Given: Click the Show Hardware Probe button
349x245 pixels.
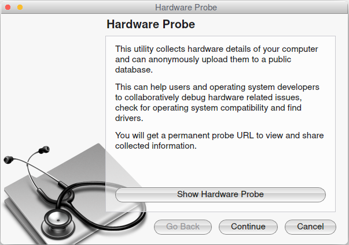Looking at the screenshot, I should [221, 195].
